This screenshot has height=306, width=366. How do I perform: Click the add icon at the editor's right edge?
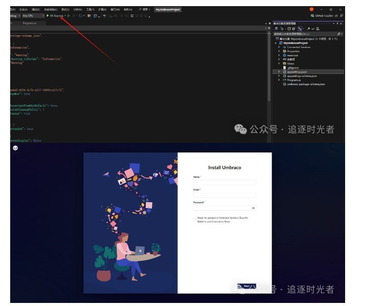(269, 28)
